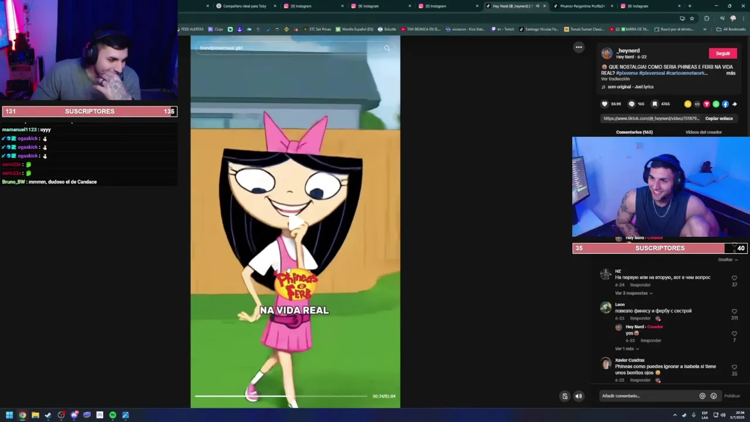The width and height of the screenshot is (750, 422).
Task: Share via the yellow repost icon
Action: pyautogui.click(x=688, y=104)
